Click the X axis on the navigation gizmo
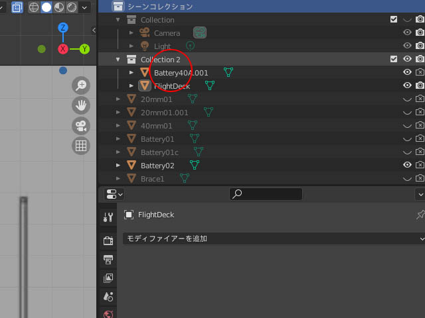This screenshot has width=425, height=318. [63, 49]
